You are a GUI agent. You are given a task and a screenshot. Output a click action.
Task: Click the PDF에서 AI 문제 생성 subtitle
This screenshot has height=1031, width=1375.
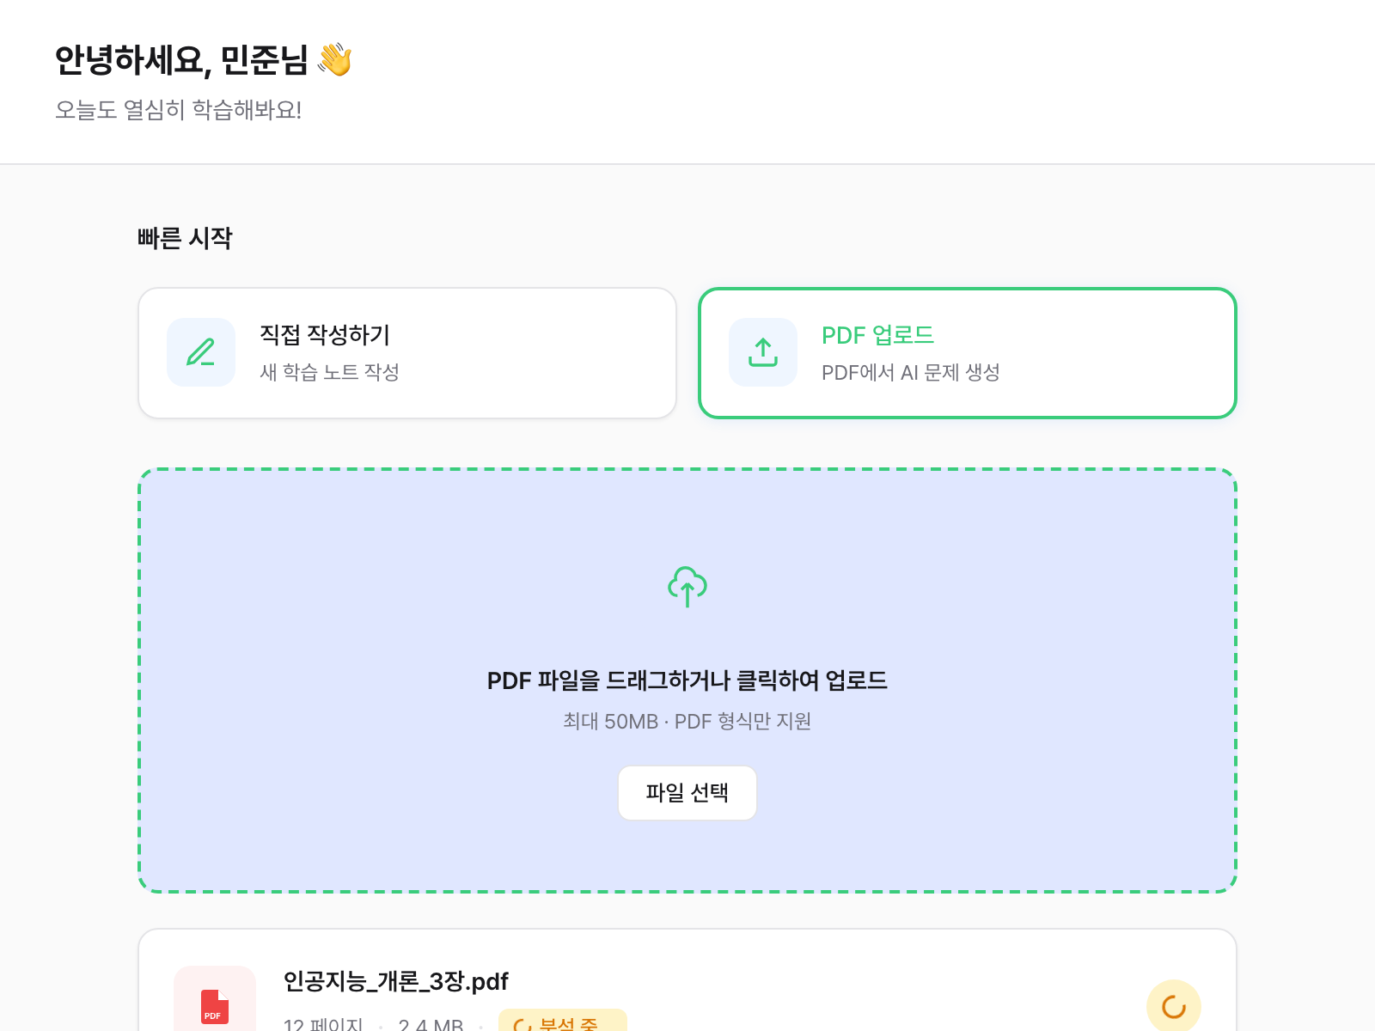pyautogui.click(x=910, y=372)
